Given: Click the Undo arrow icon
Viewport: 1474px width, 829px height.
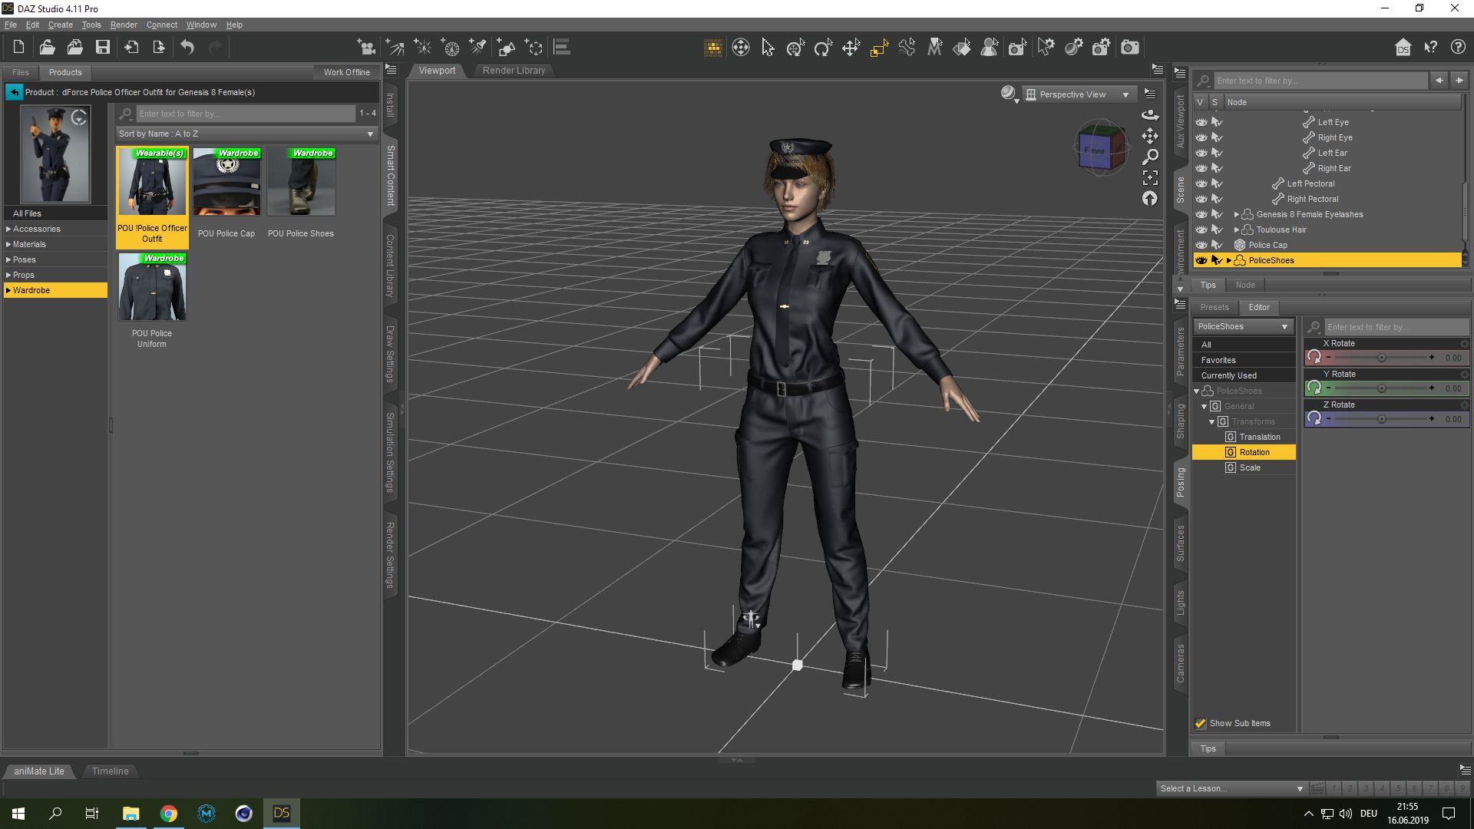Looking at the screenshot, I should point(187,48).
